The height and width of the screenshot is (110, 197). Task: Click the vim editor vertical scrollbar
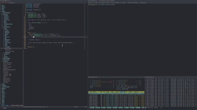pos(85,26)
